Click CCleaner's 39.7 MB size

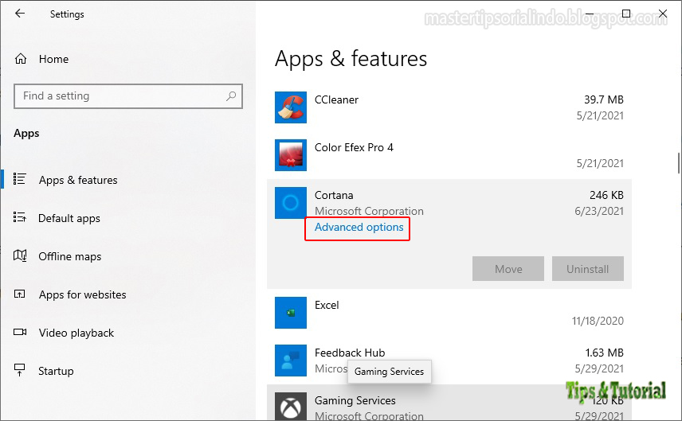604,100
